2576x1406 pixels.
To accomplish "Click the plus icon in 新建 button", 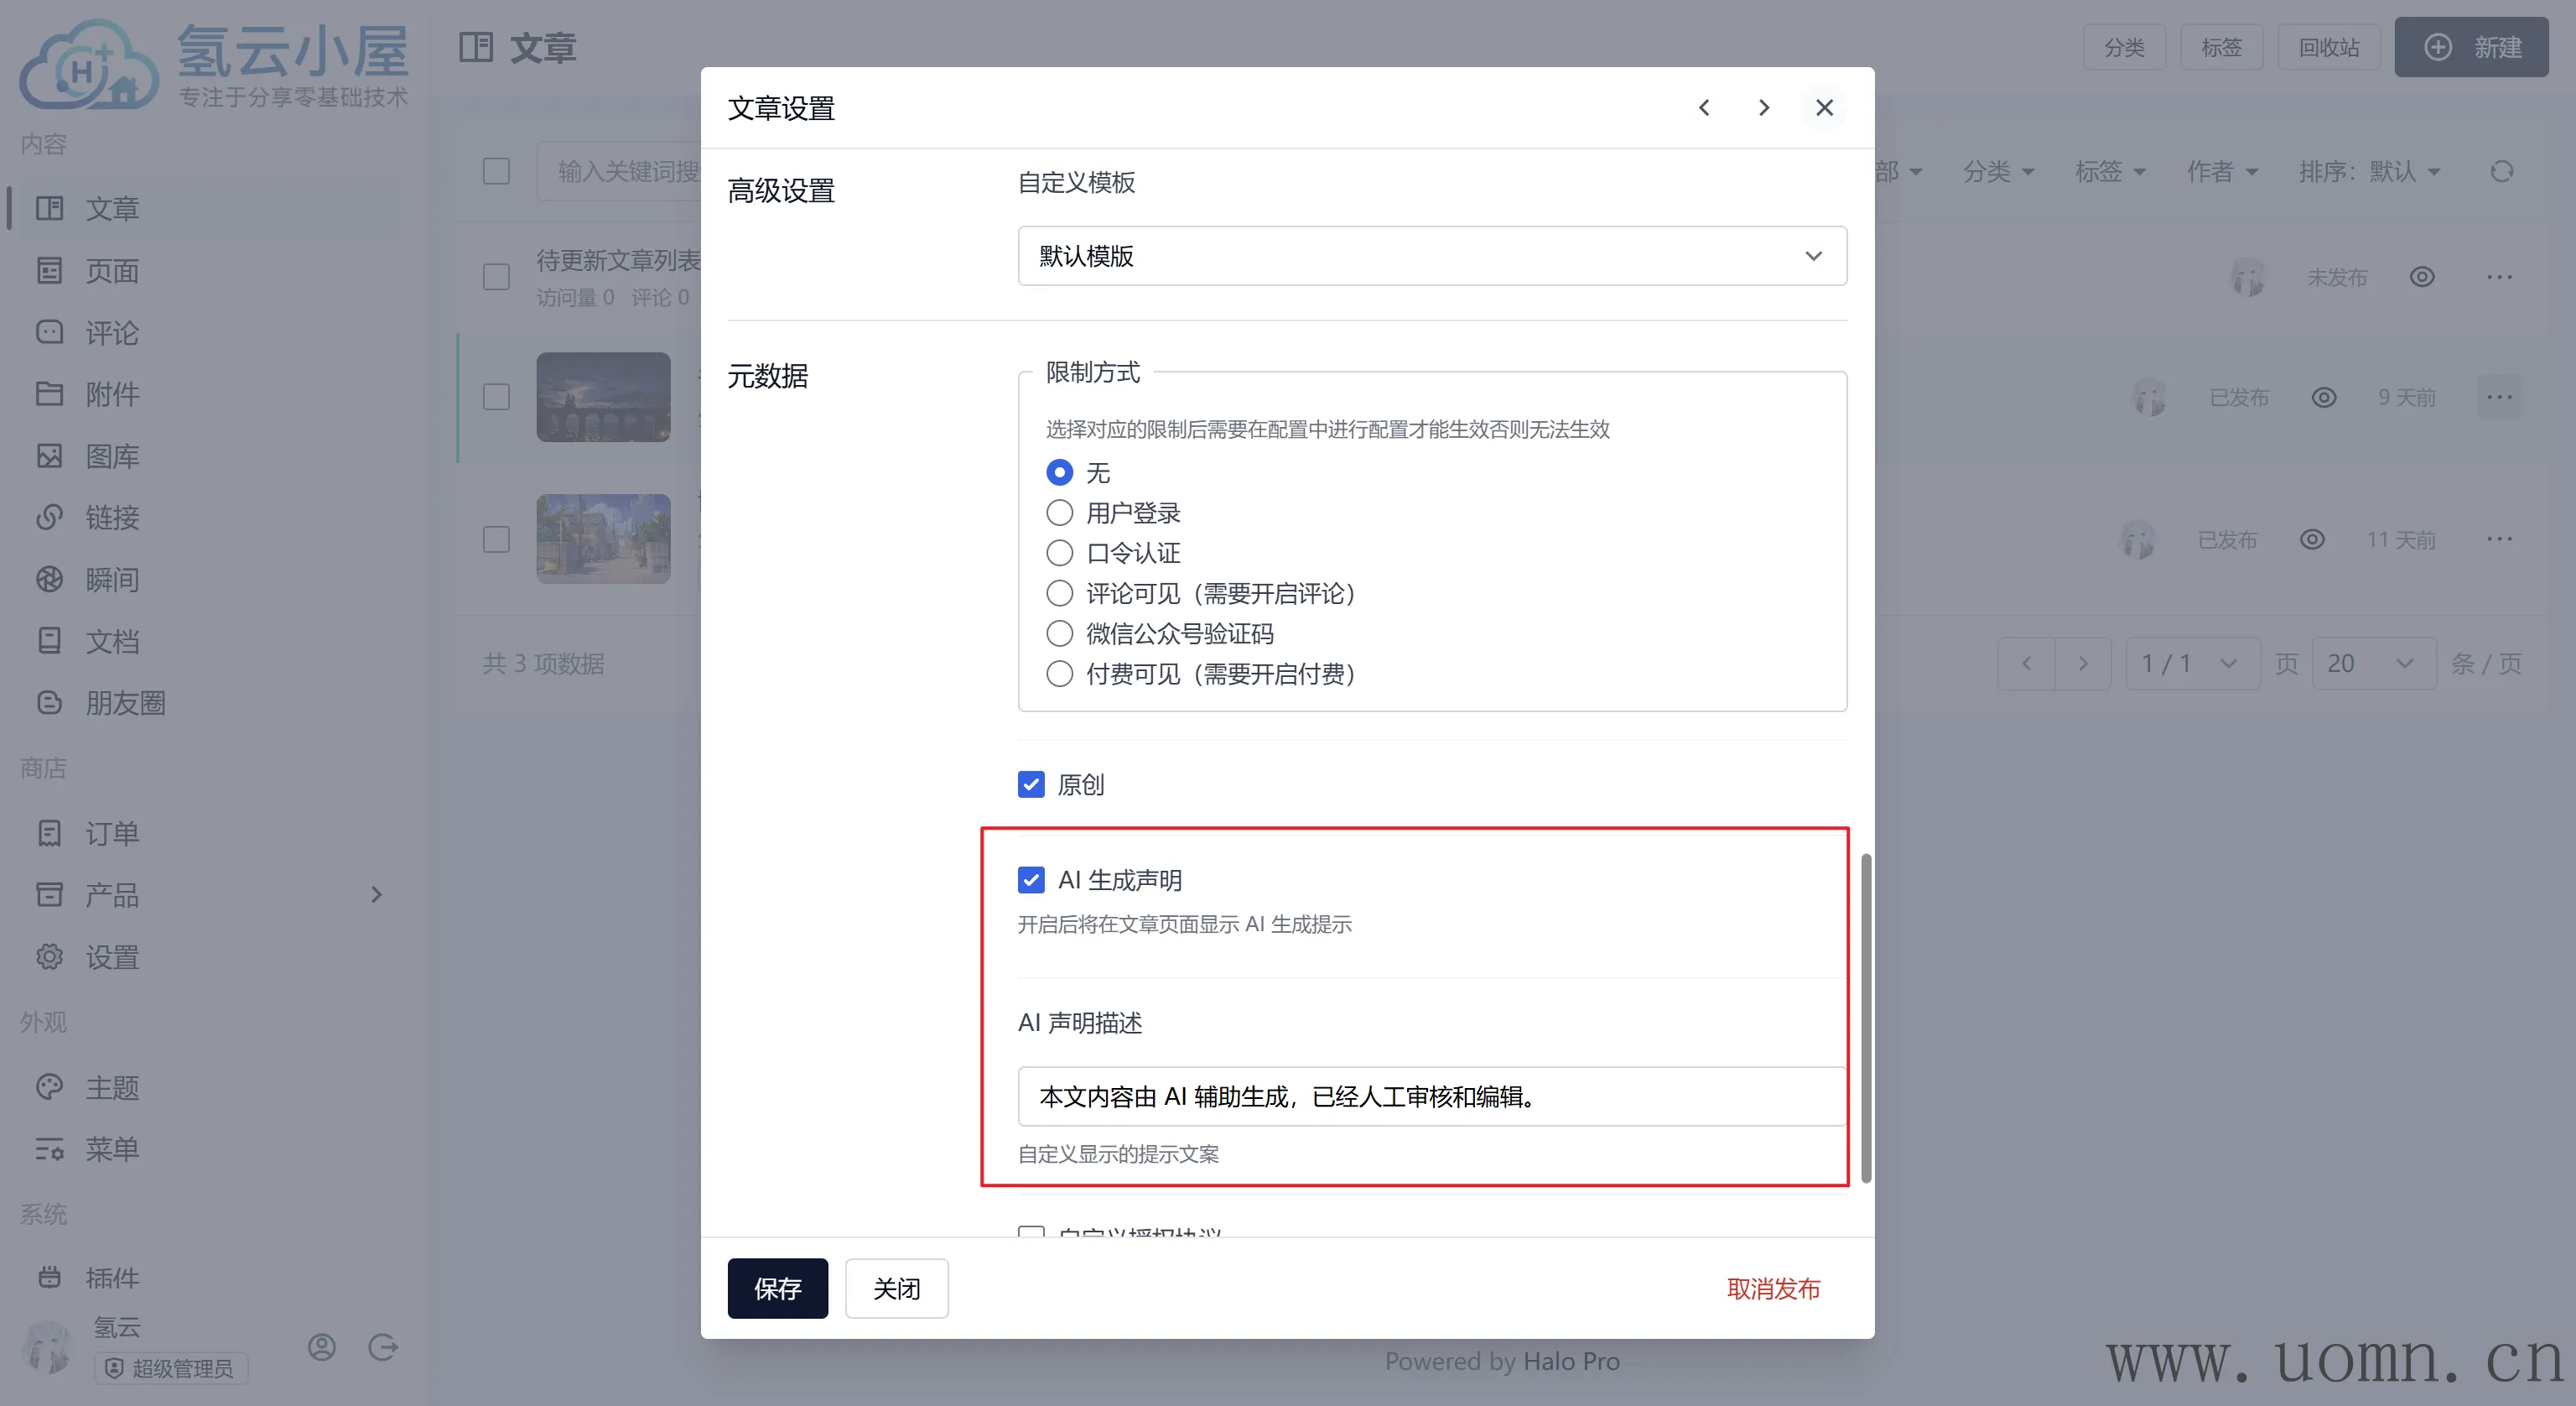I will coord(2438,47).
